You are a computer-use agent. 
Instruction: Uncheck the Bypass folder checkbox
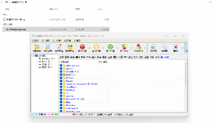pyautogui.click(x=61, y=81)
